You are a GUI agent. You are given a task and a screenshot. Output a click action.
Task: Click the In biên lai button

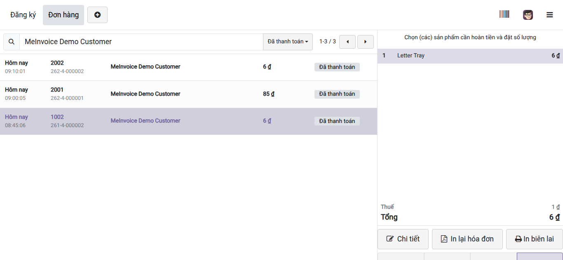[534, 239]
